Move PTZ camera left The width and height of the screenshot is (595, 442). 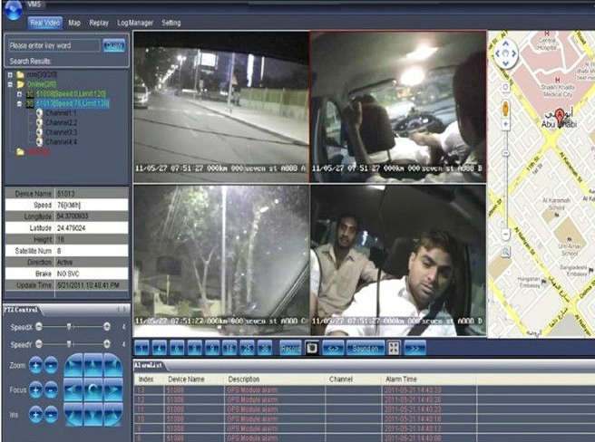(73, 389)
